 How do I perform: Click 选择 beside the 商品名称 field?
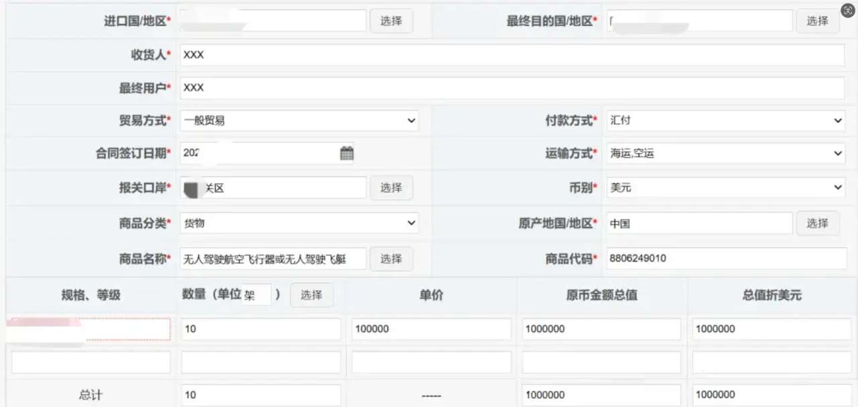[391, 259]
